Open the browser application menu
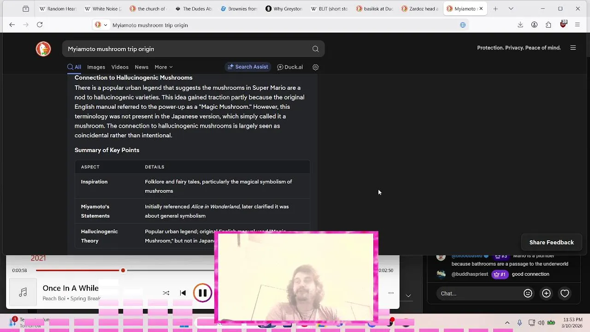Image resolution: width=590 pixels, height=332 pixels. pyautogui.click(x=577, y=25)
